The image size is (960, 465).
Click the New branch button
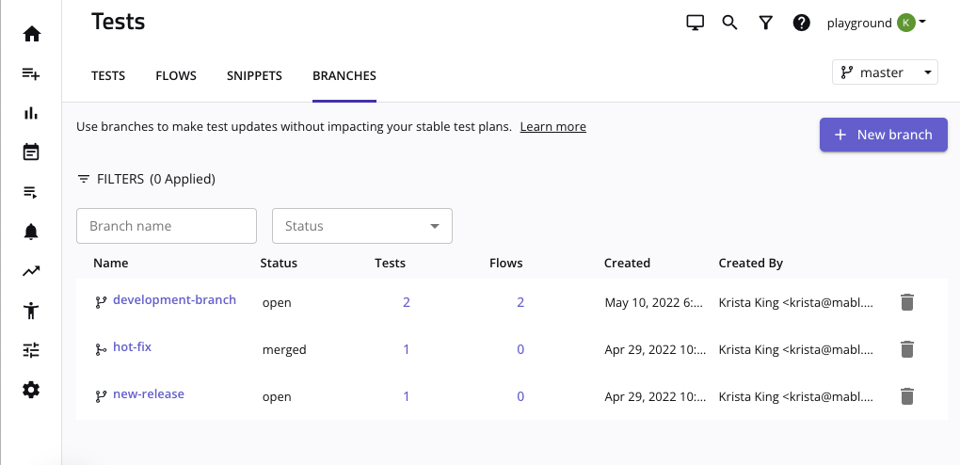883,135
